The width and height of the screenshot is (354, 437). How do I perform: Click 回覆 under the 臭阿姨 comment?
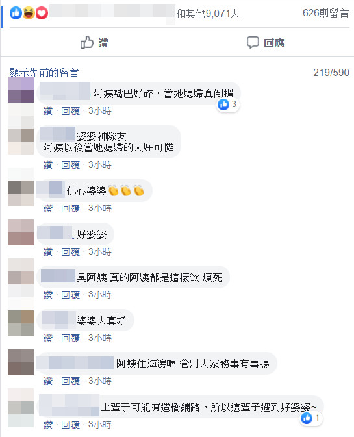[71, 295]
